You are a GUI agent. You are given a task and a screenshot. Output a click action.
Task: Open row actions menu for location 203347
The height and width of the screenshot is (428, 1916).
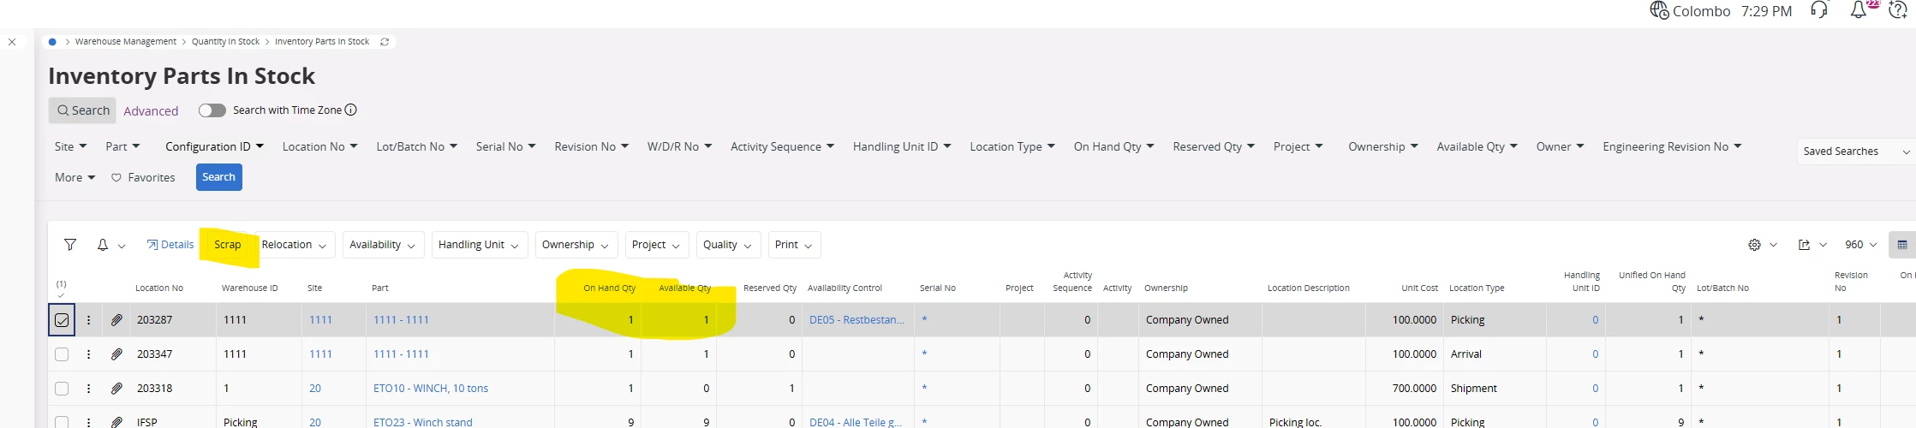pyautogui.click(x=88, y=354)
